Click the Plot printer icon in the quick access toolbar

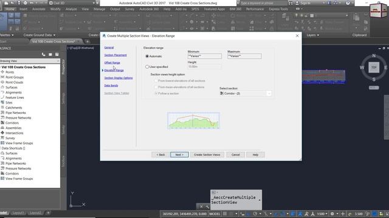click(x=26, y=3)
